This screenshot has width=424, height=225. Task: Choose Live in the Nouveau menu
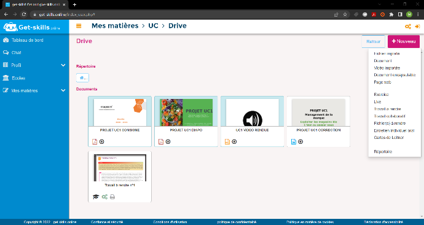(377, 101)
